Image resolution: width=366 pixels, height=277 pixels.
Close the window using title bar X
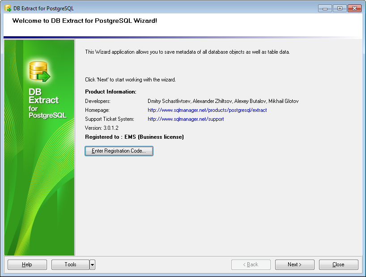[x=354, y=9]
